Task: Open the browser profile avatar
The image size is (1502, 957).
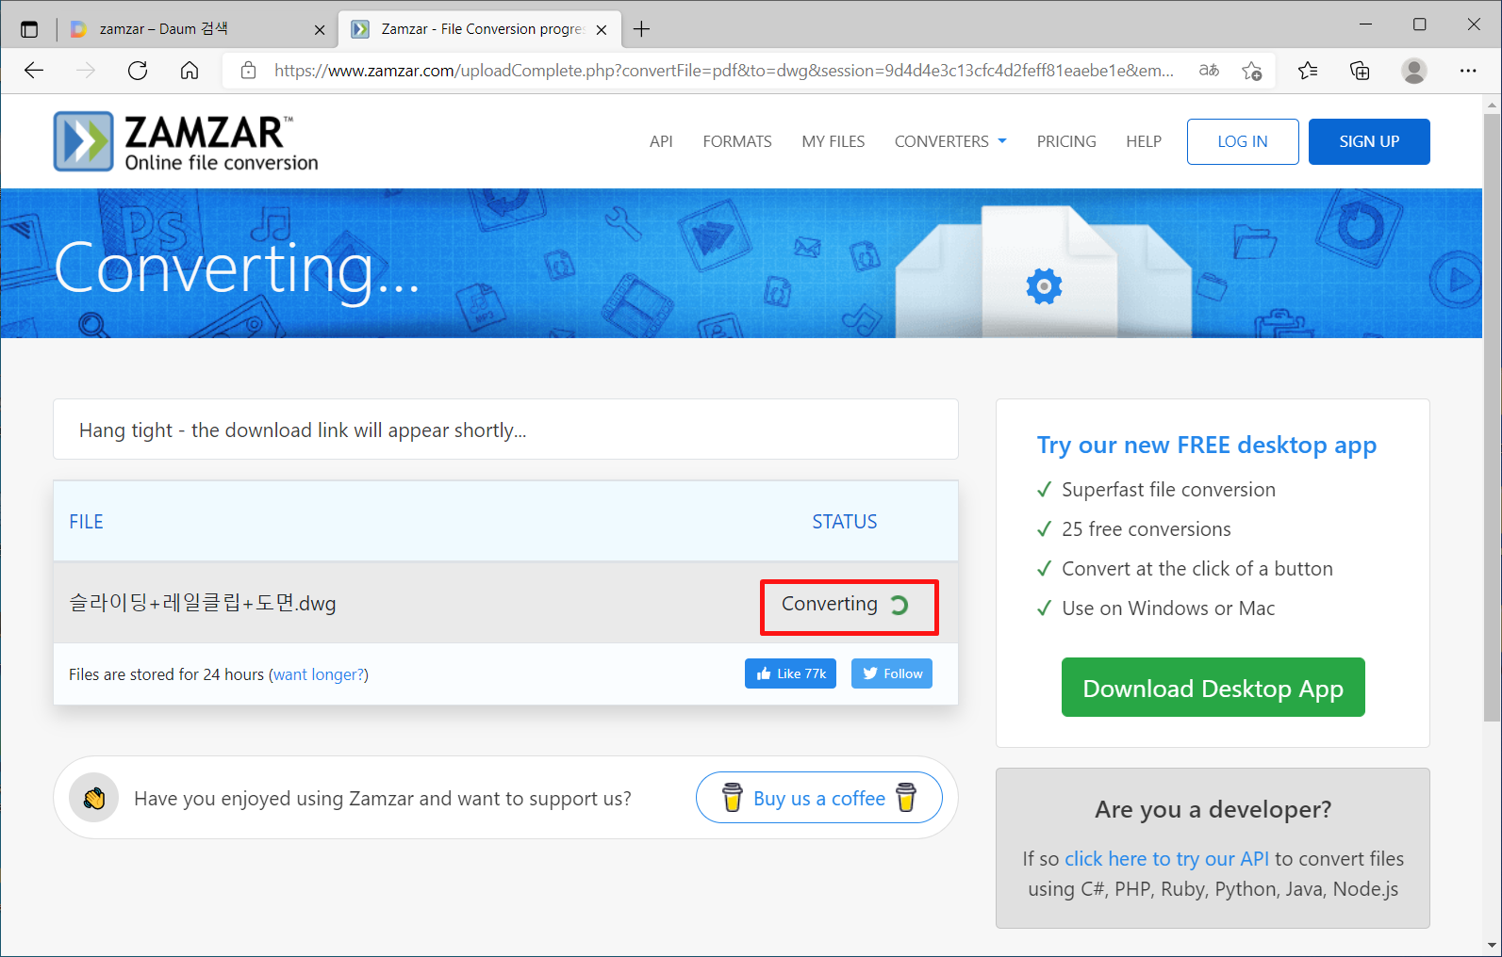Action: tap(1413, 71)
